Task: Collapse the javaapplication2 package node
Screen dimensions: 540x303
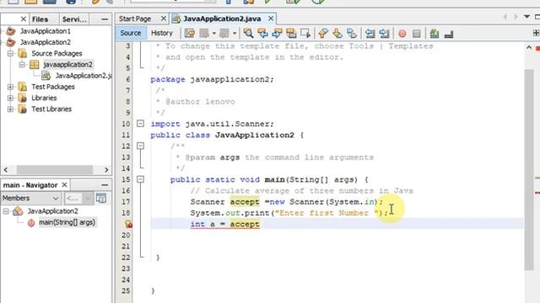Action: coord(22,65)
